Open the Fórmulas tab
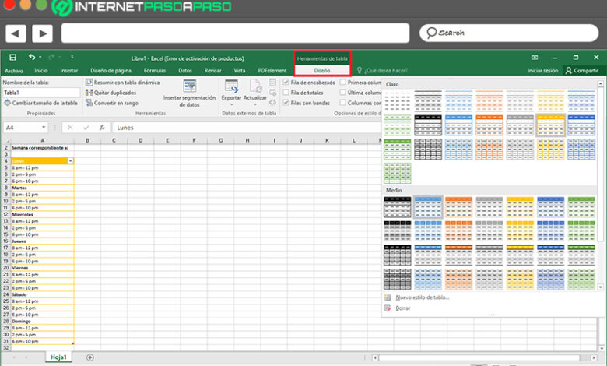 pyautogui.click(x=154, y=71)
